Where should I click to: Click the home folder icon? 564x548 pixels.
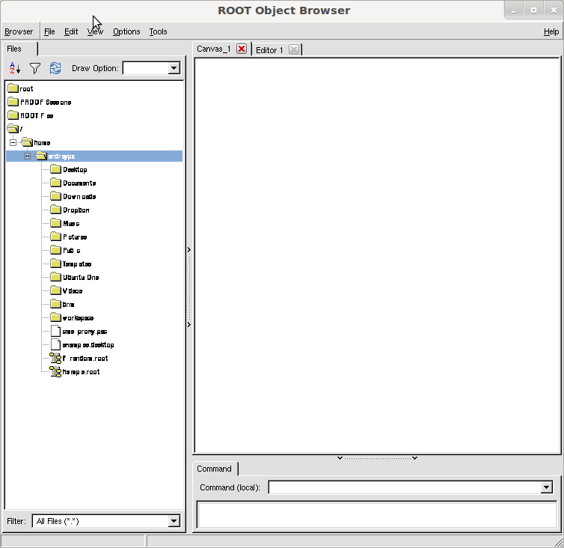pos(27,142)
